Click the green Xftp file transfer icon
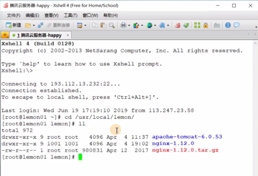258x176 pixels. coord(186,25)
